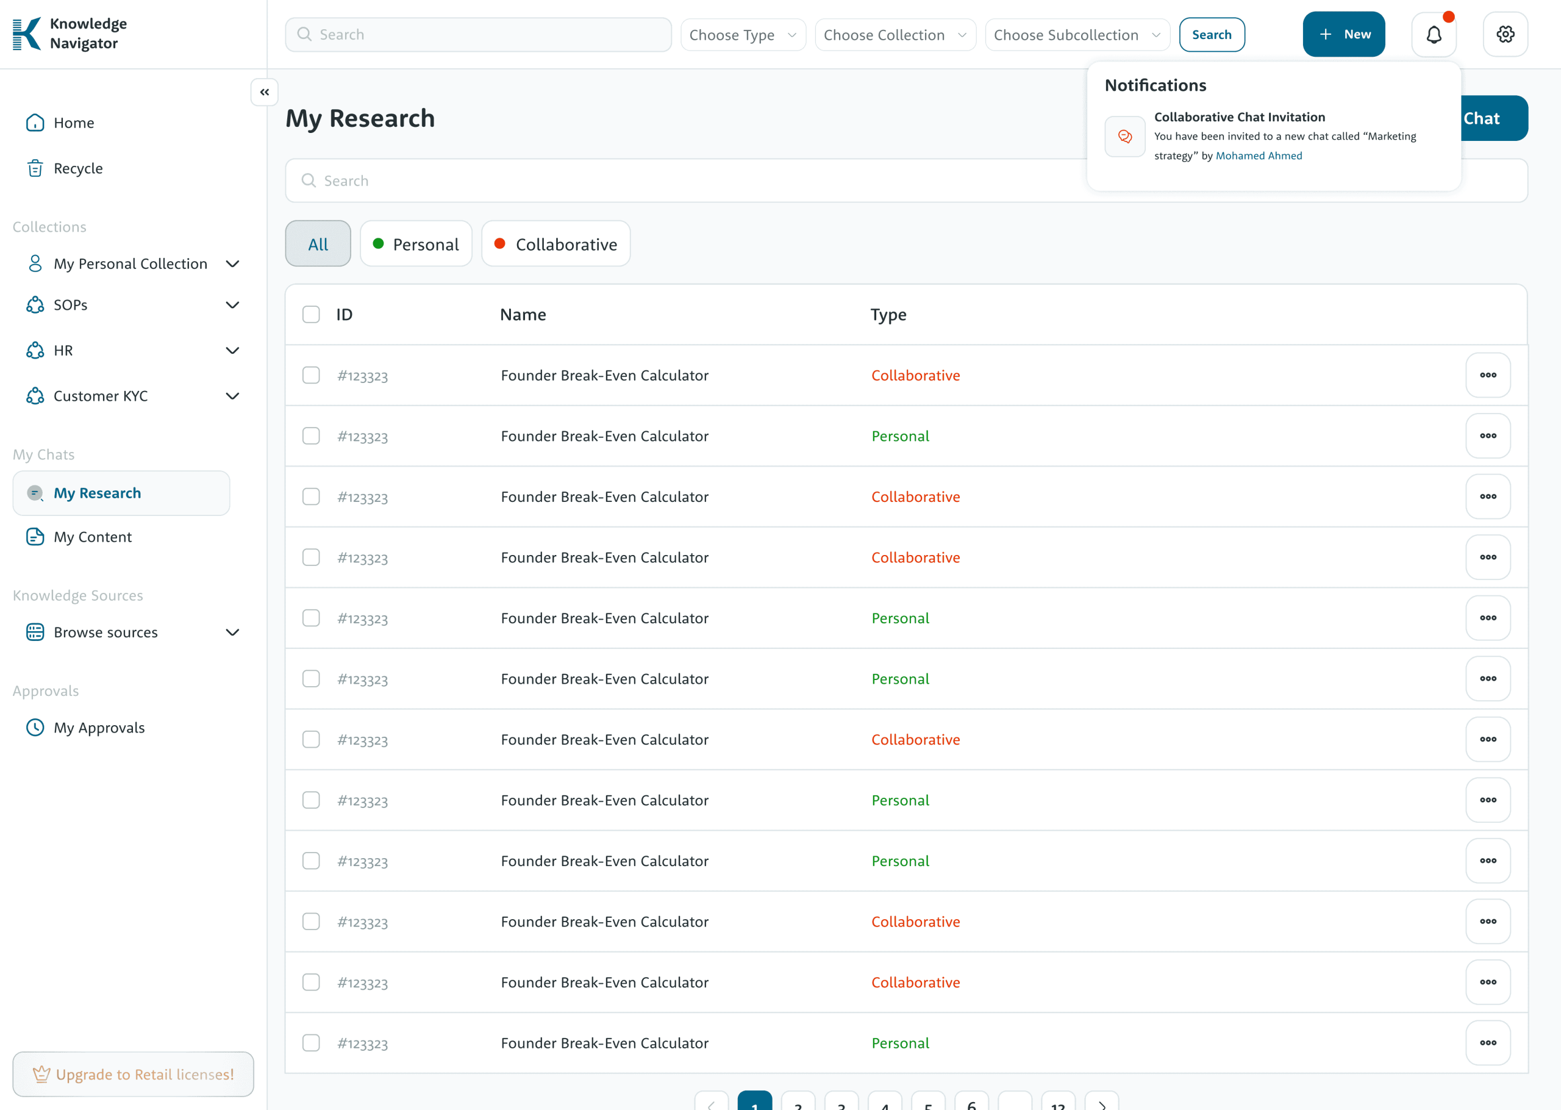1561x1110 pixels.
Task: Tick the select-all checkbox in the table header
Action: (311, 315)
